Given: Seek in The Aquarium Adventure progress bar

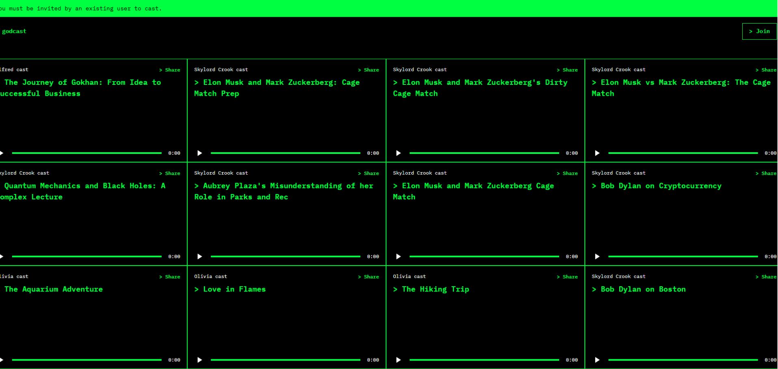Looking at the screenshot, I should 87,360.
